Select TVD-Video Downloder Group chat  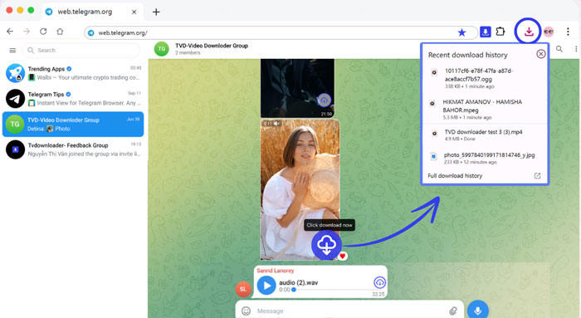pyautogui.click(x=73, y=125)
